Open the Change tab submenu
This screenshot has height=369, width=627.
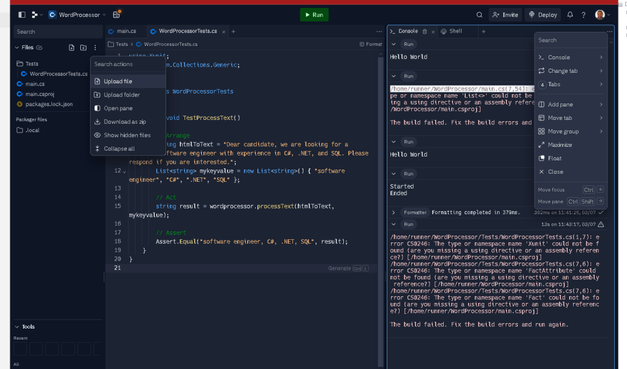[571, 71]
